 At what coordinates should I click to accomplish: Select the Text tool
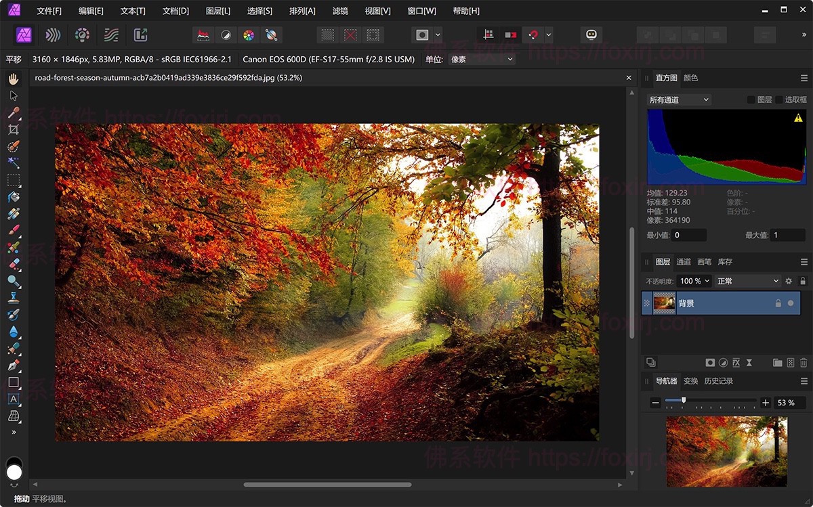tap(14, 399)
